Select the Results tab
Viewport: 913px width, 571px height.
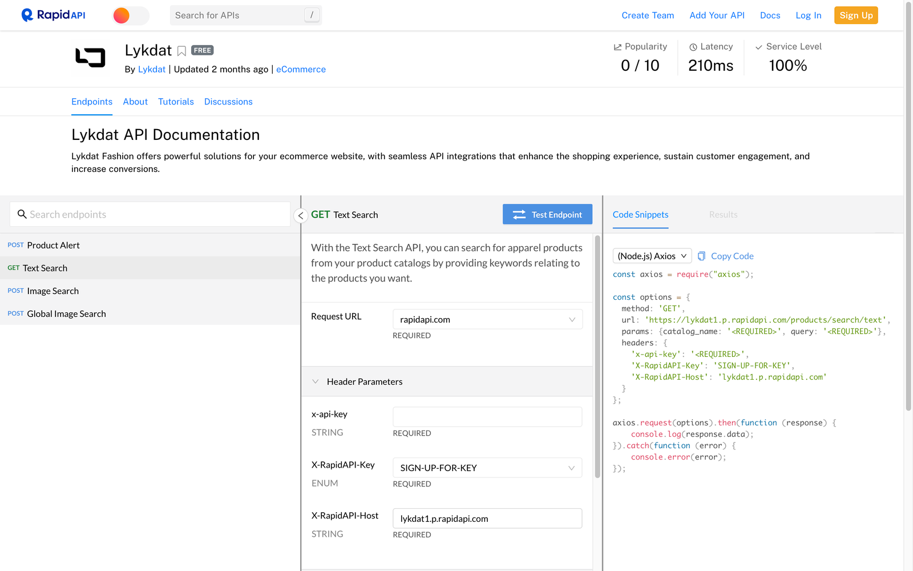pyautogui.click(x=723, y=215)
